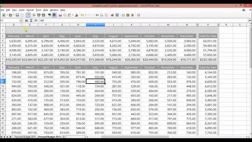
Task: Open the Tools menu
Action: (x=39, y=10)
